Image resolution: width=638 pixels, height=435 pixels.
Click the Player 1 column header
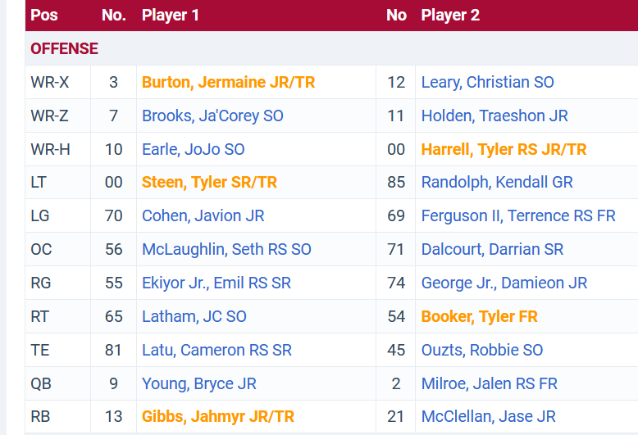tap(171, 15)
